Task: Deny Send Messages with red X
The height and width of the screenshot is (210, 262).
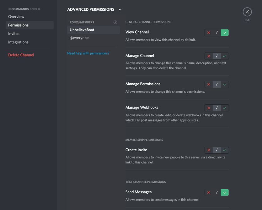Action: click(x=209, y=192)
